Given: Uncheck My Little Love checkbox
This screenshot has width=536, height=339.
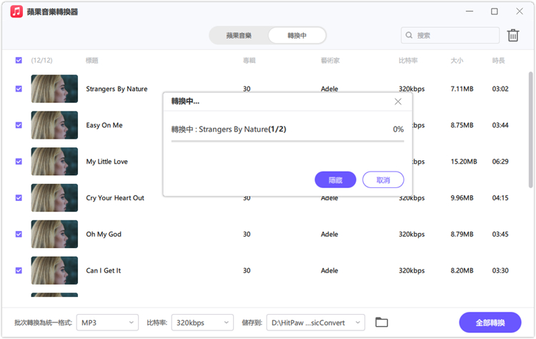Looking at the screenshot, I should point(19,162).
